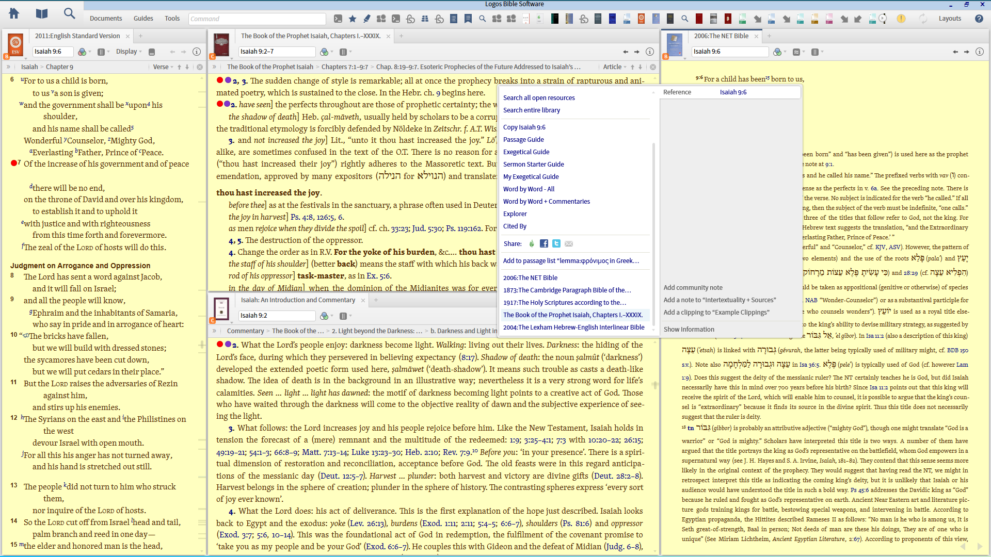Toggle NET Bible panel inline view icon

(796, 52)
